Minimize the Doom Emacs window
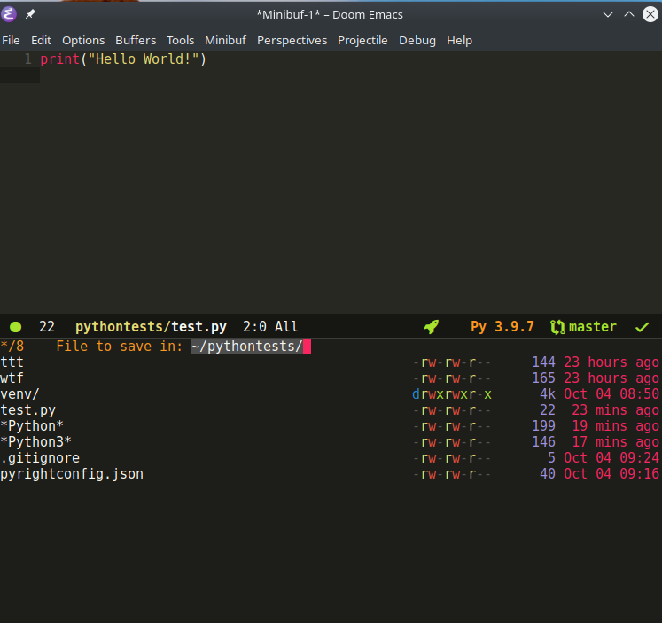662x623 pixels. point(608,14)
